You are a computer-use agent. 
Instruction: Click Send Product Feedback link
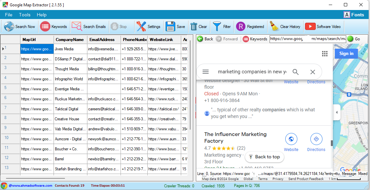306,179
